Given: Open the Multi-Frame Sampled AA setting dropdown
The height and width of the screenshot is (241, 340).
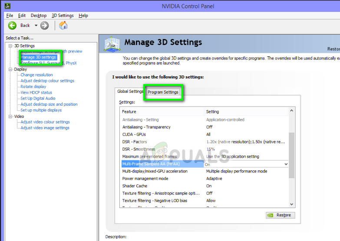Looking at the screenshot, I should coord(286,164).
